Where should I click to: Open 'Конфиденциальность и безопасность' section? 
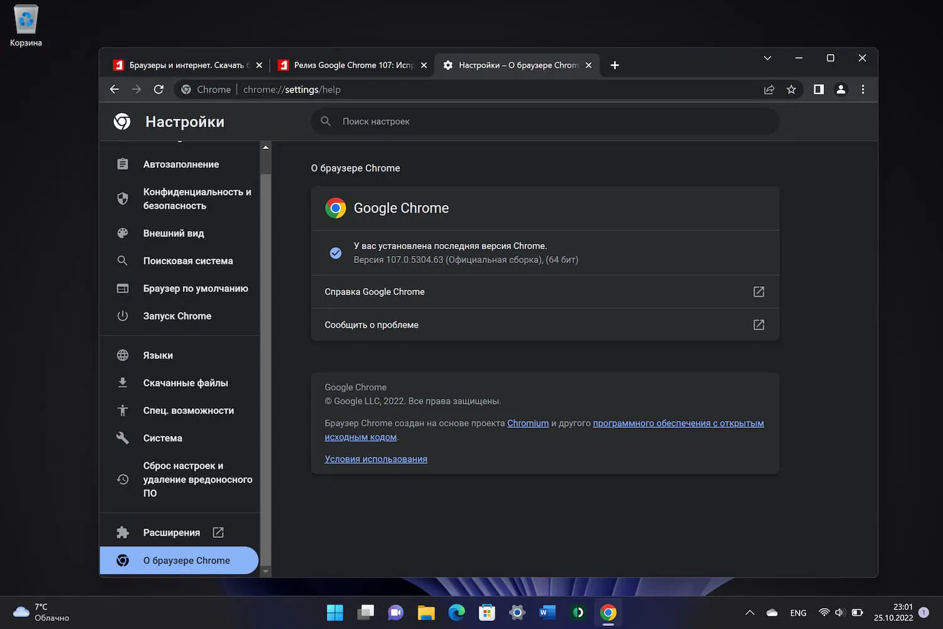pyautogui.click(x=180, y=199)
